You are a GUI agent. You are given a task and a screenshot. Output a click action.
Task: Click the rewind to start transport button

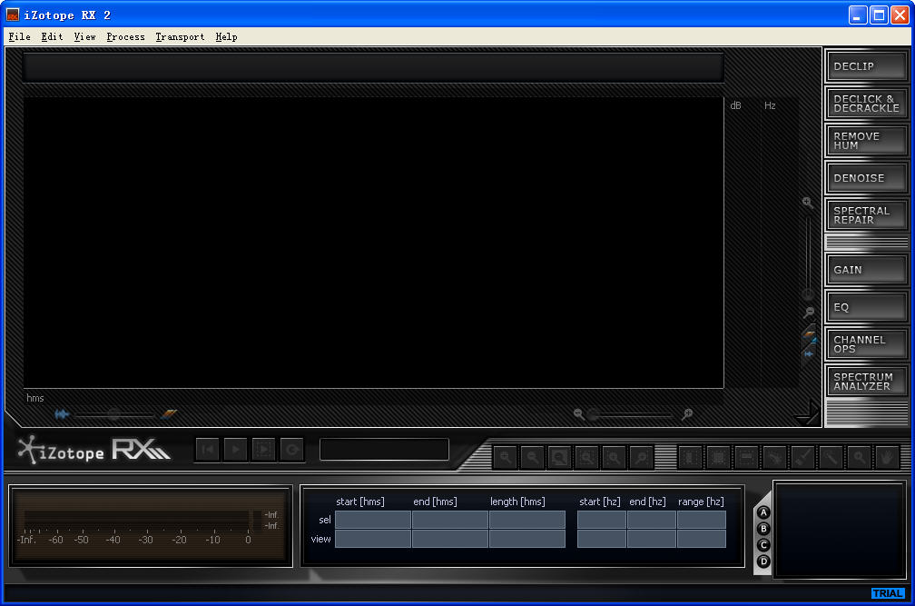pos(207,450)
